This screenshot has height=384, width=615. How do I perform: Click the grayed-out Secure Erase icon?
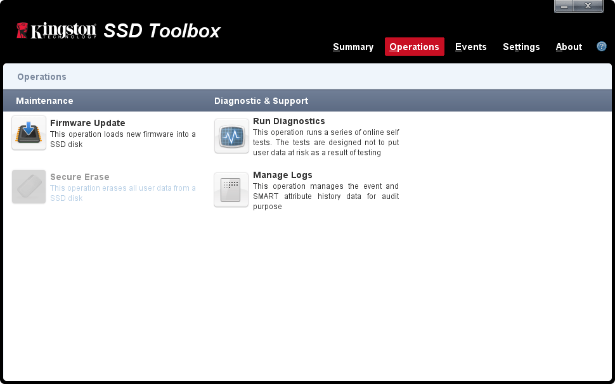(29, 186)
